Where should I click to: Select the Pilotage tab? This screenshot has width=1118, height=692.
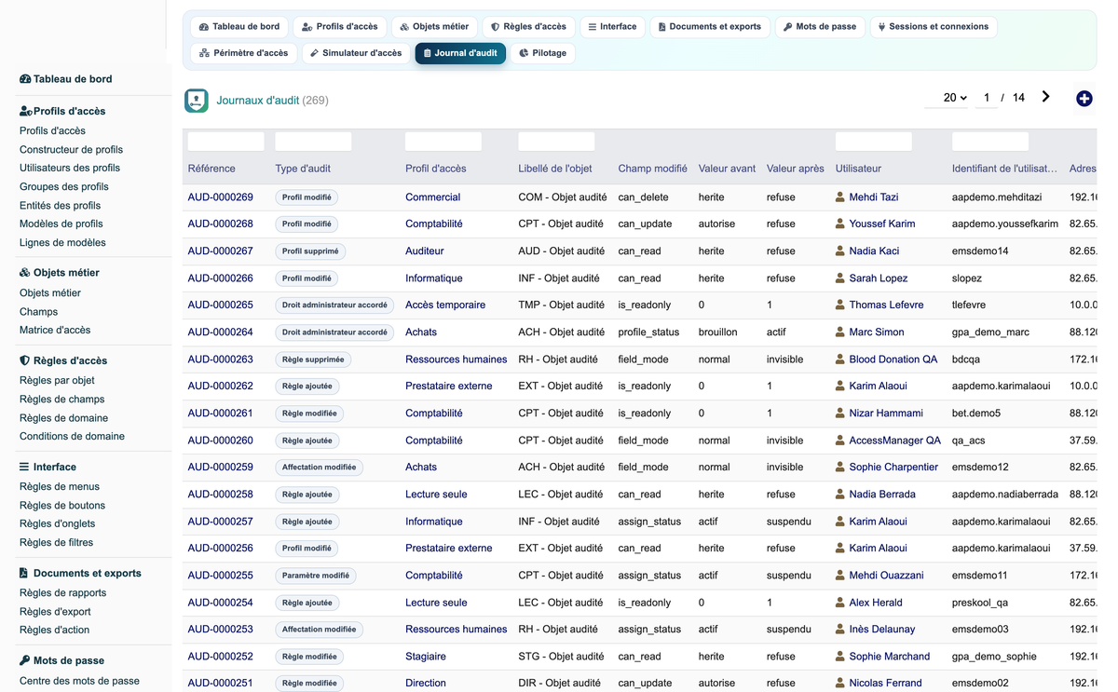pyautogui.click(x=543, y=53)
